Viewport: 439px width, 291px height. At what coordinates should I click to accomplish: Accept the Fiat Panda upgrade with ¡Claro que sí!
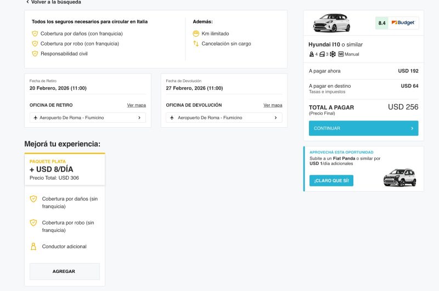pos(331,180)
